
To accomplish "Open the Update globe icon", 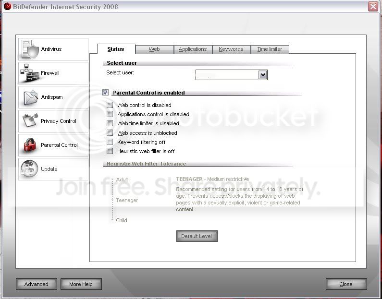I will (29, 168).
